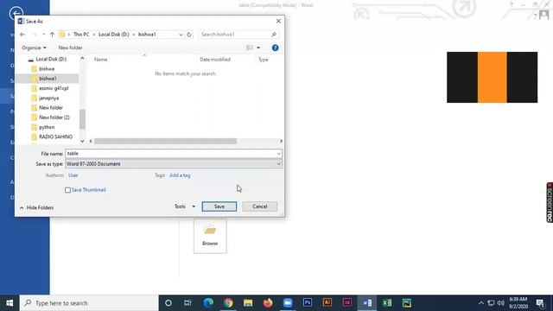553x311 pixels.
Task: Go up one folder level
Action: pyautogui.click(x=52, y=35)
